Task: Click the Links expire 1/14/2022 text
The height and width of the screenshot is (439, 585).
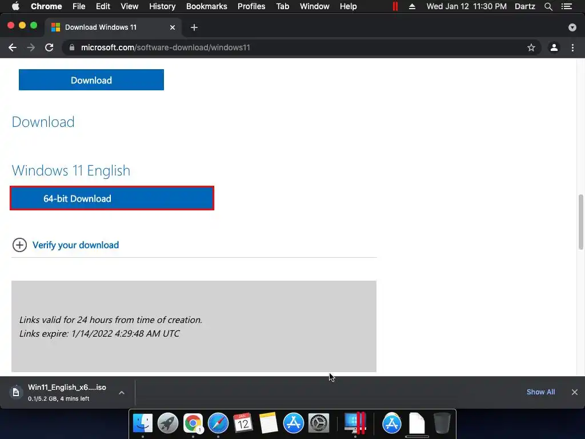Action: [99, 333]
